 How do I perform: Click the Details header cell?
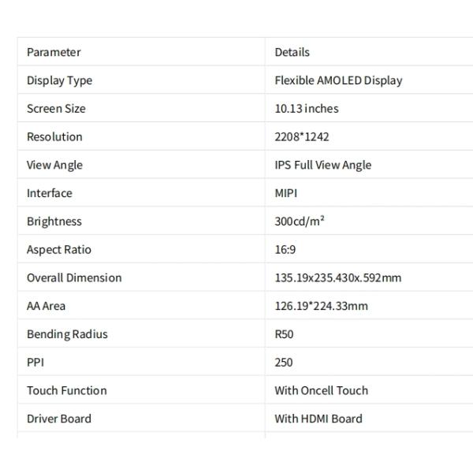pos(292,52)
